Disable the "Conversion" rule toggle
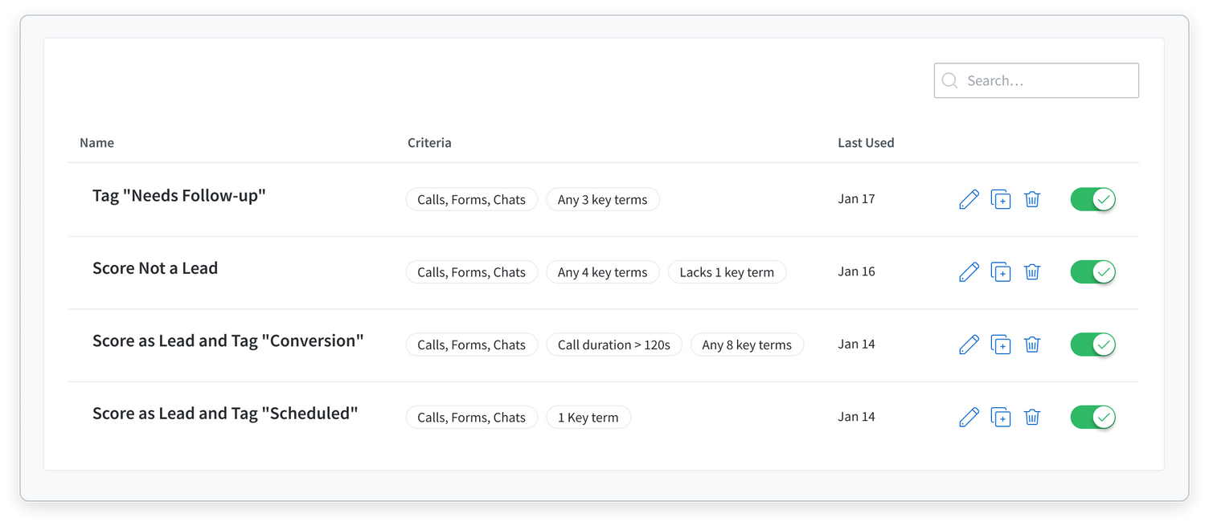 1092,345
